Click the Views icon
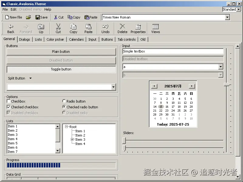 156,27
